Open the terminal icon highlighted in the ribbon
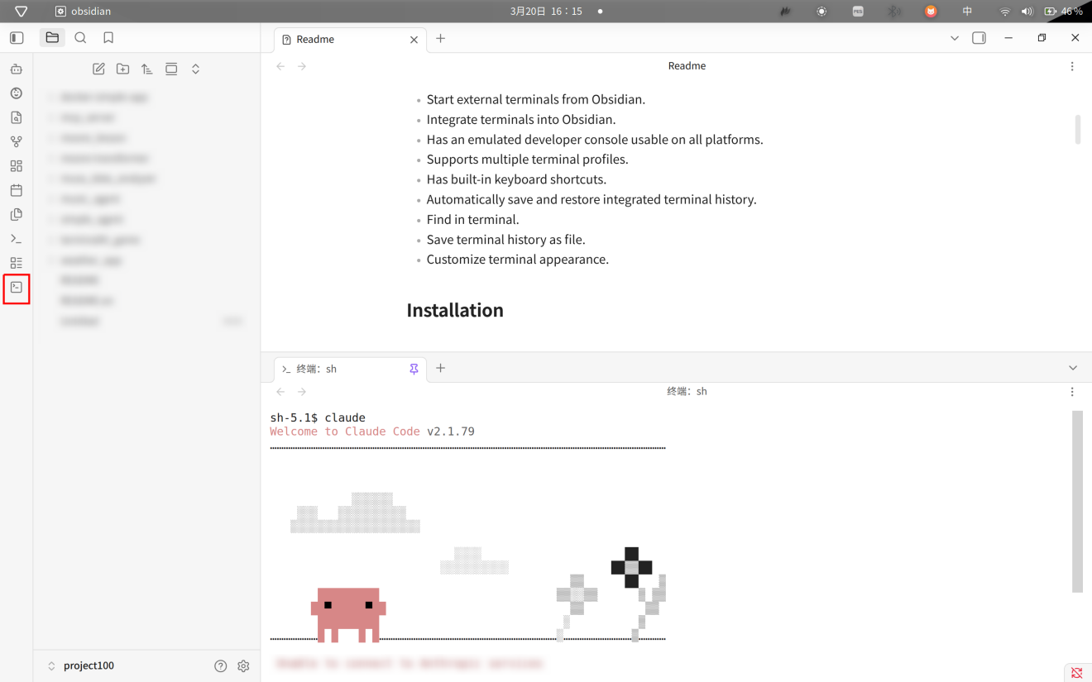This screenshot has height=682, width=1092. 17,288
